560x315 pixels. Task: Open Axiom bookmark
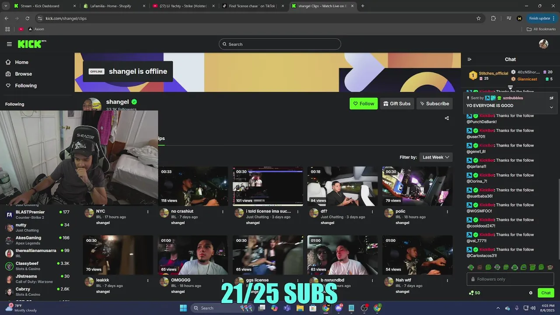coord(36,29)
